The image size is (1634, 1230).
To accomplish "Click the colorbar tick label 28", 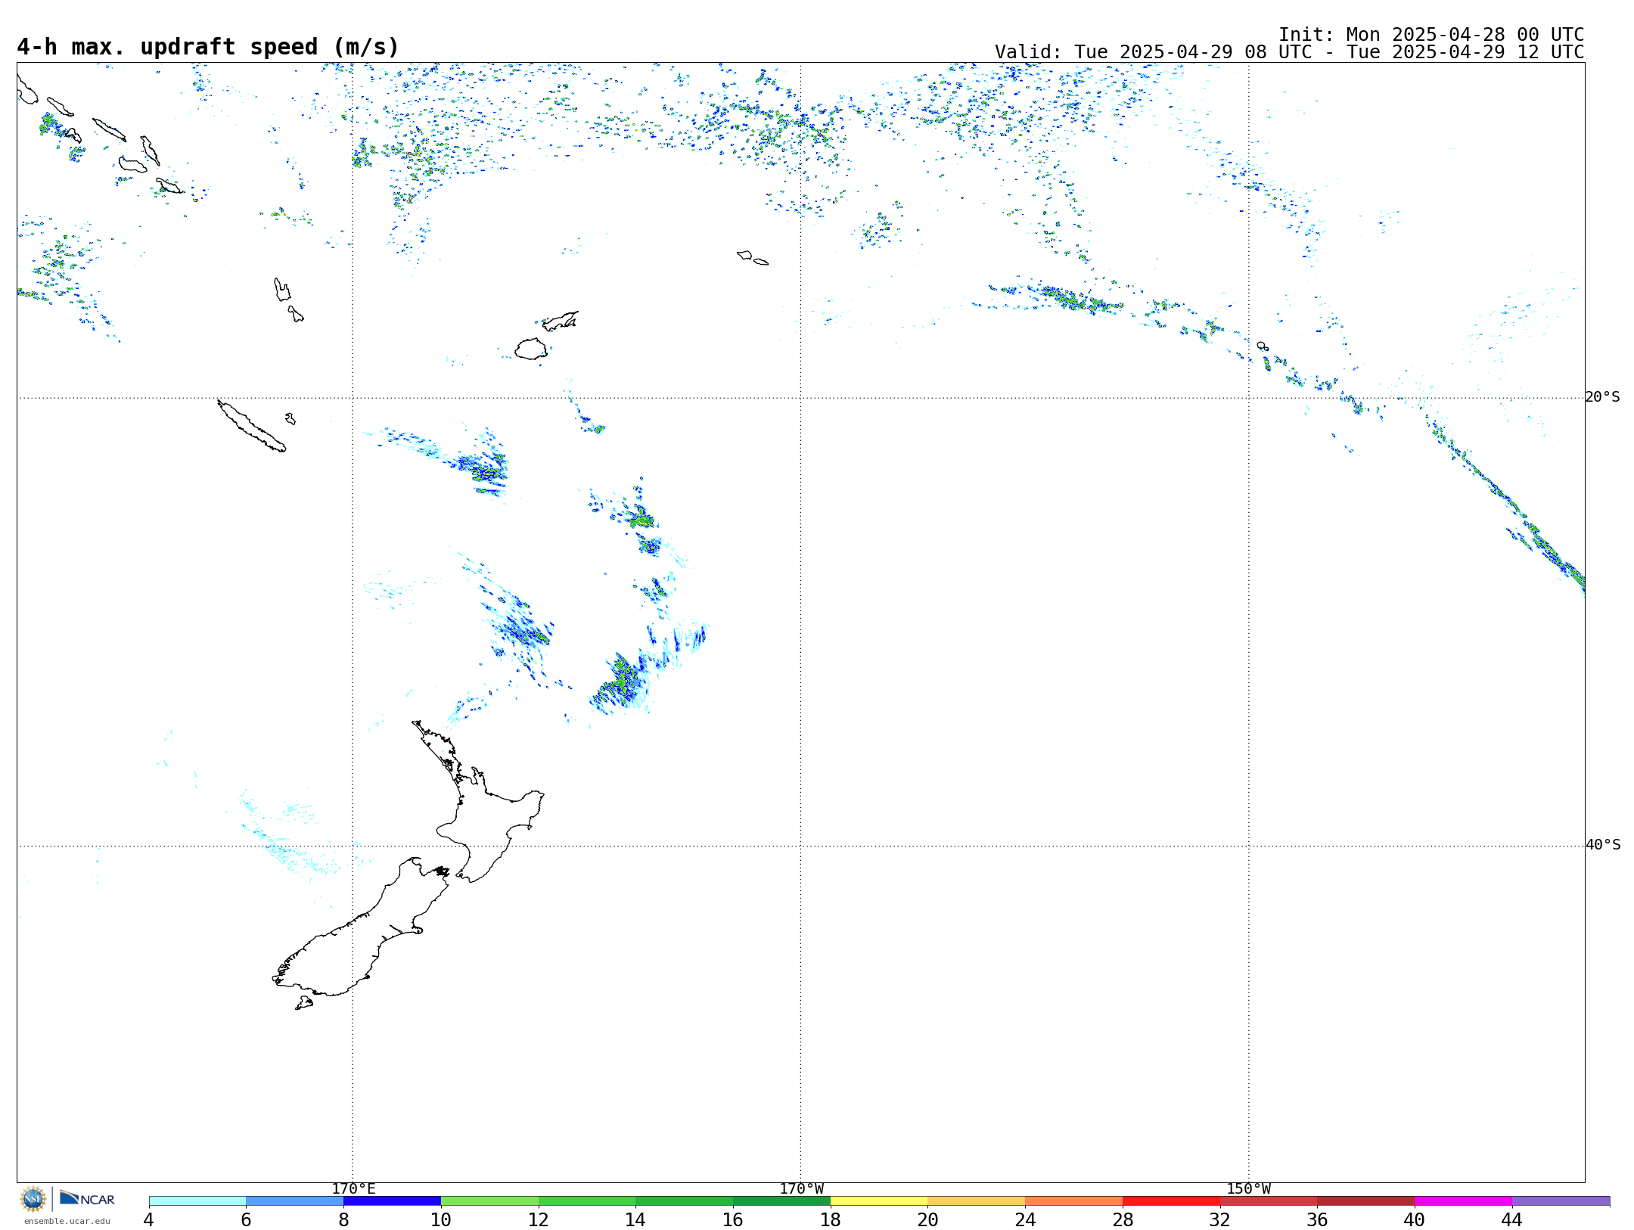I will pos(1123,1219).
